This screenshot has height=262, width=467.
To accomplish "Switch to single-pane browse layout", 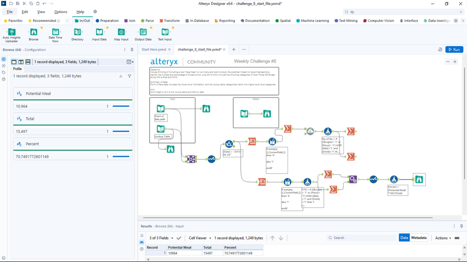I will click(14, 62).
